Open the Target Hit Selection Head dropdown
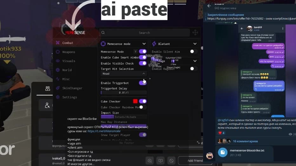296x166 pixels. click(x=124, y=74)
